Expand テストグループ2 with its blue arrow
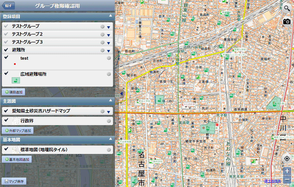The width and height of the screenshot is (294, 187). click(x=108, y=35)
